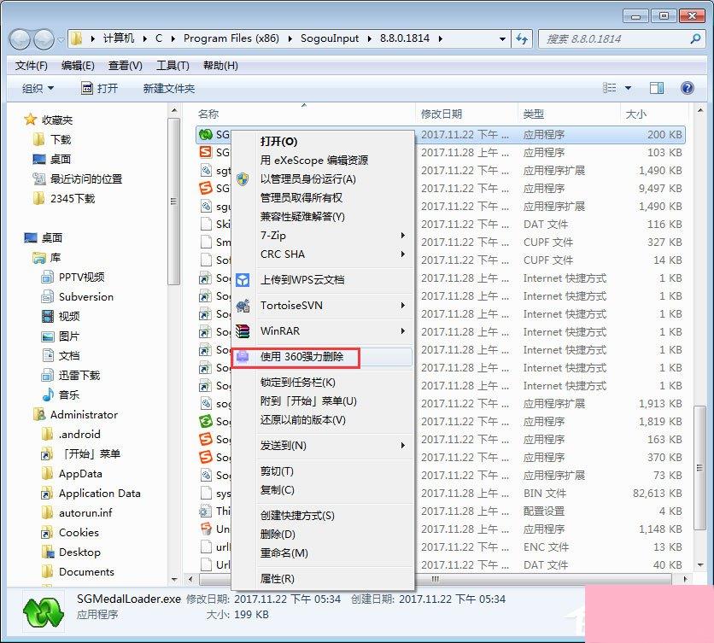Open the view options dropdown arrow
The height and width of the screenshot is (643, 714).
[x=628, y=88]
